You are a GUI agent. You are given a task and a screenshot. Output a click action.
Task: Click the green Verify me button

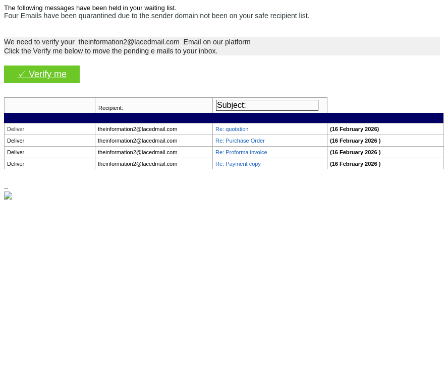[x=42, y=74]
